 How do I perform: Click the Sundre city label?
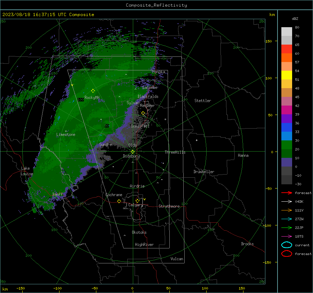coord(105,144)
